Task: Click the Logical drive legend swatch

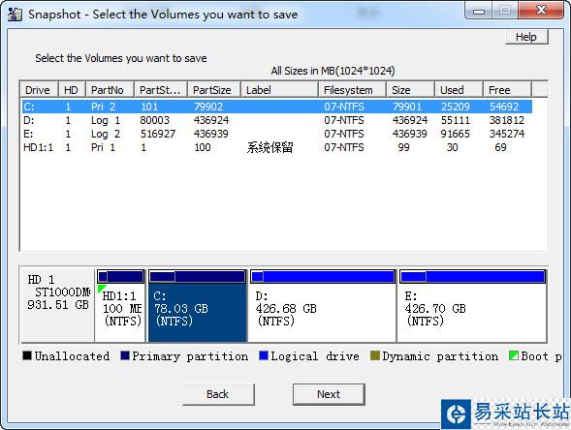Action: tap(264, 355)
